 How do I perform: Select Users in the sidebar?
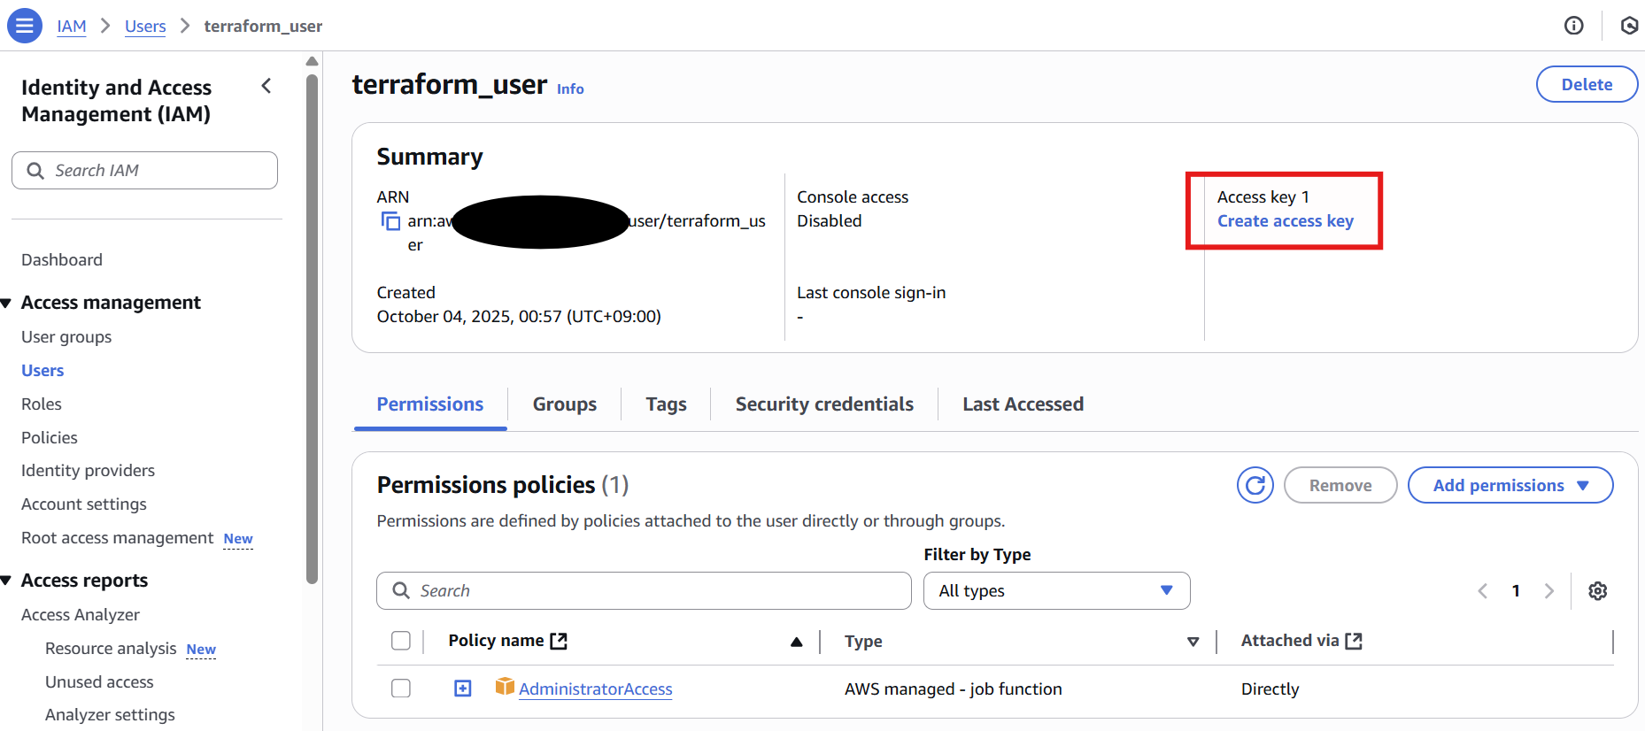point(42,371)
